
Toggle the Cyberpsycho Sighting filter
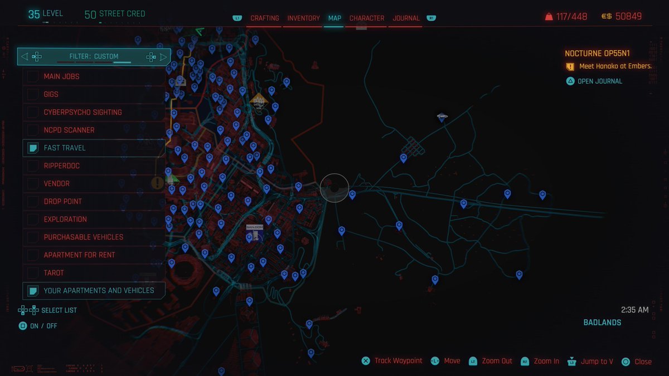click(33, 112)
